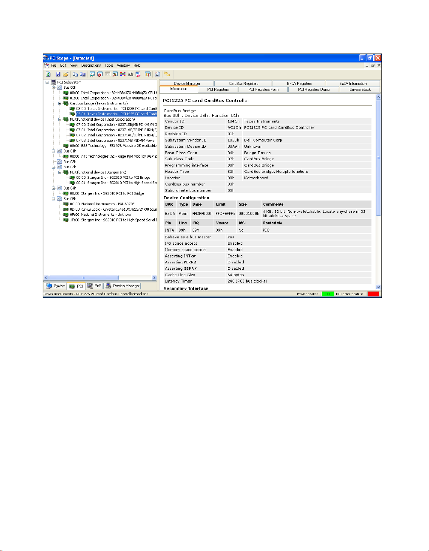429x551 pixels.
Task: Select 0D:00 Cirrus Logic Crystal device
Action: [x=113, y=209]
